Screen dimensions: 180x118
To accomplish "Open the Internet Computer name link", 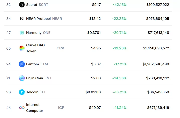I will click(35, 108).
